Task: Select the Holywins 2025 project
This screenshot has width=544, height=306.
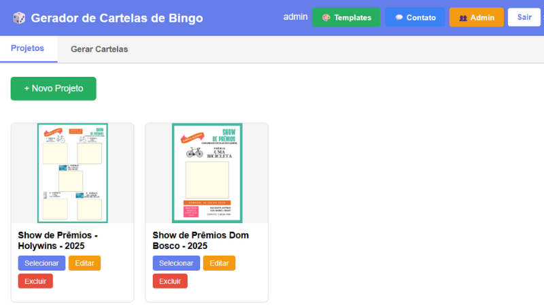Action: point(41,263)
